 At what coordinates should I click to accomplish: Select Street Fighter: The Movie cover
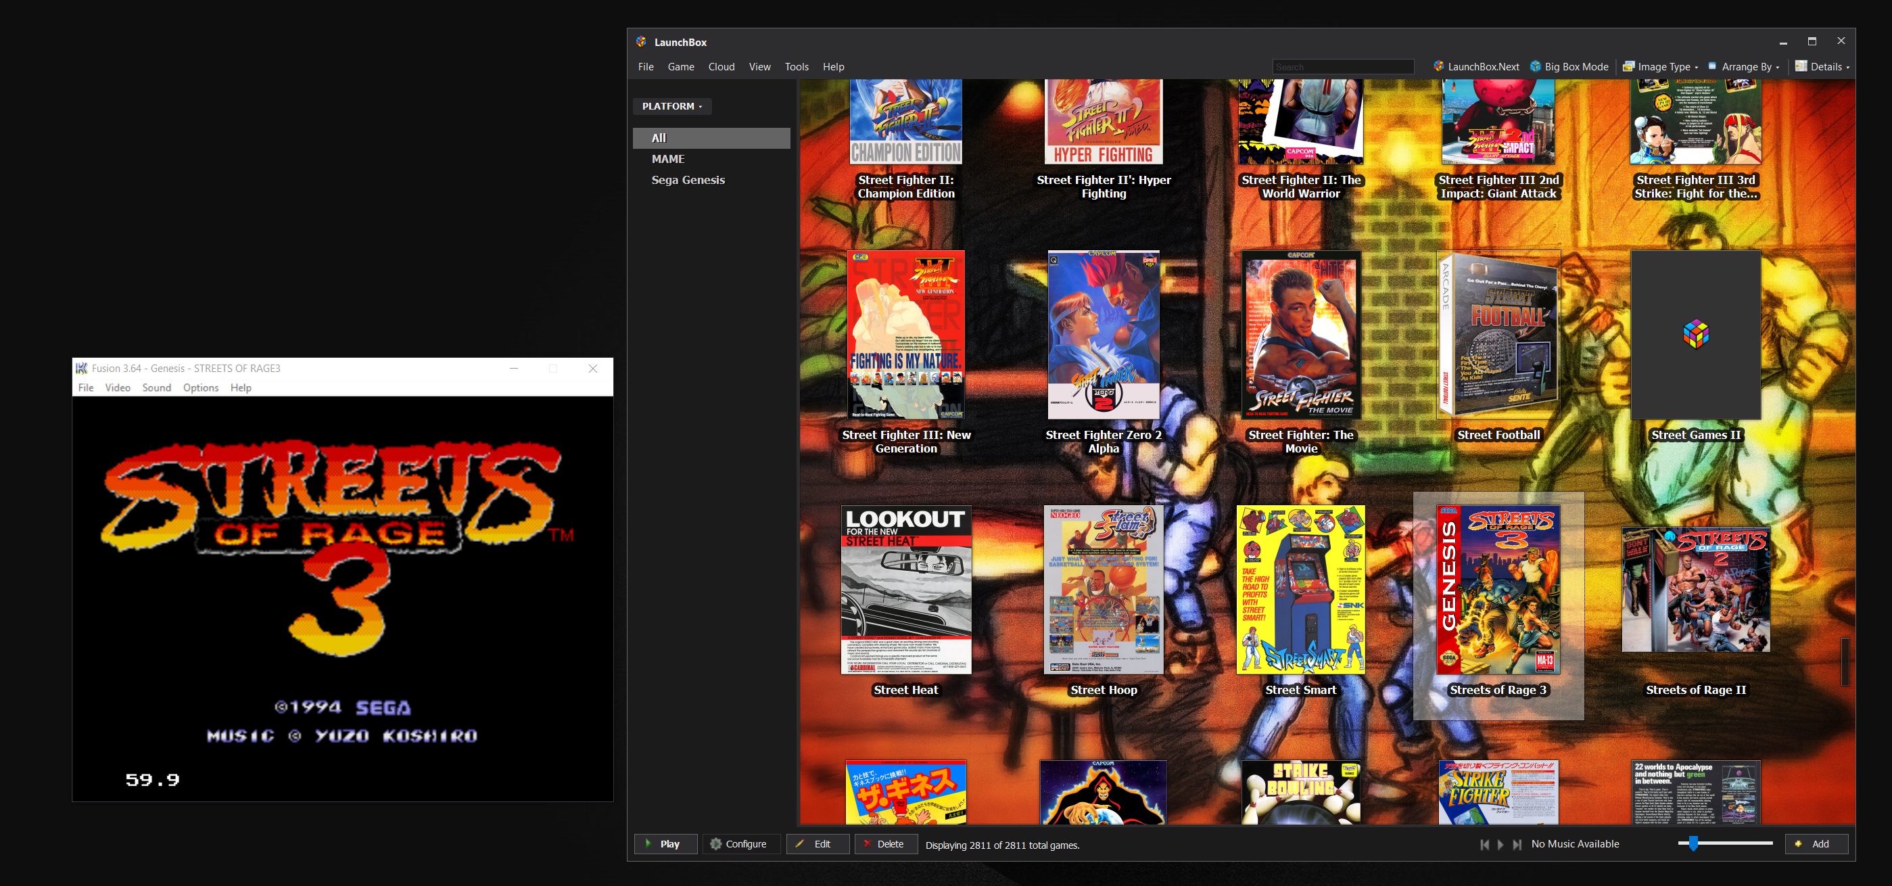coord(1301,335)
